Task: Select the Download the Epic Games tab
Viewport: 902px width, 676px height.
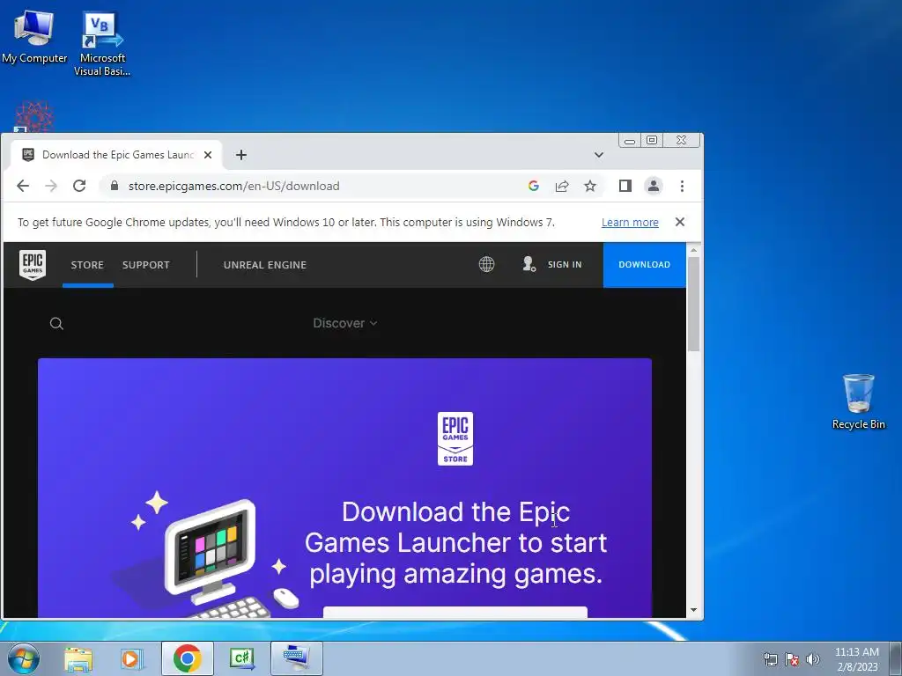Action: (117, 155)
